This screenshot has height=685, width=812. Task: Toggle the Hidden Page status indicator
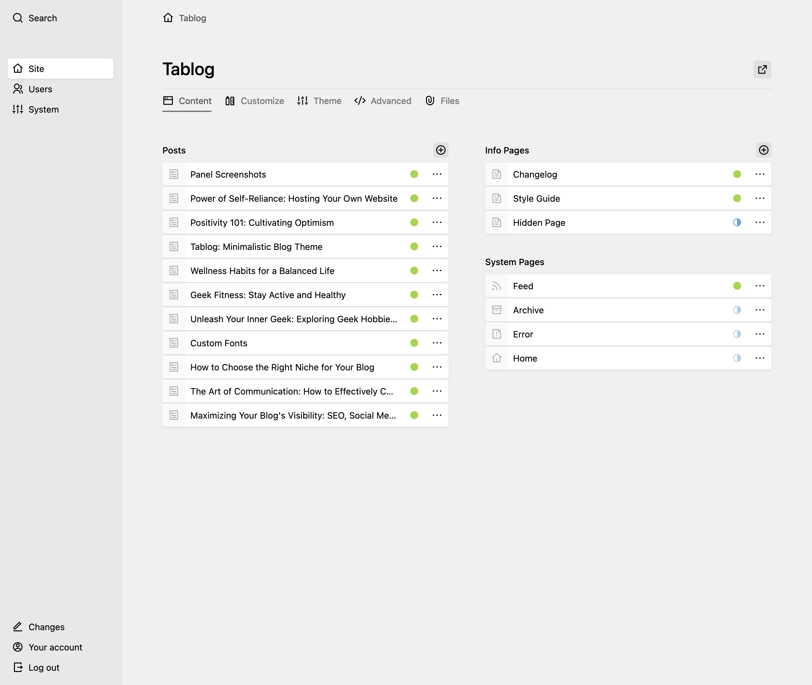(737, 223)
